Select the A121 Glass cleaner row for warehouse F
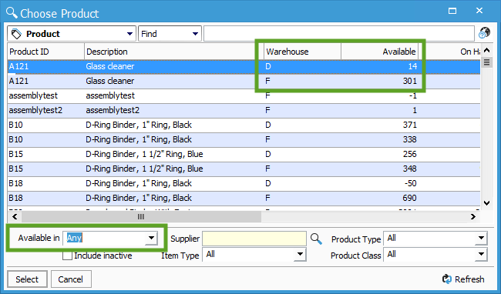Viewport: 501px width, 294px height. tap(244, 81)
